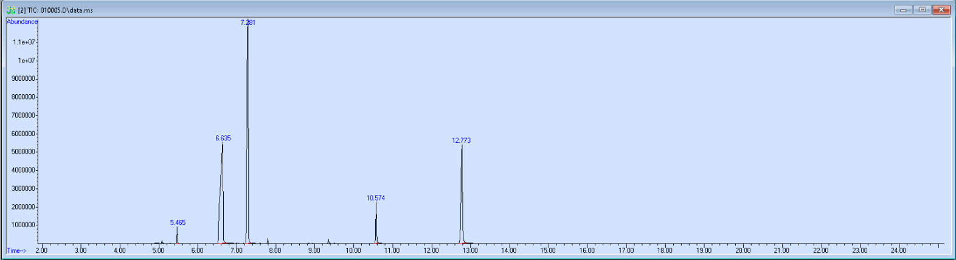
Task: Click the 7000000 abundance tick label
Action: (23, 115)
